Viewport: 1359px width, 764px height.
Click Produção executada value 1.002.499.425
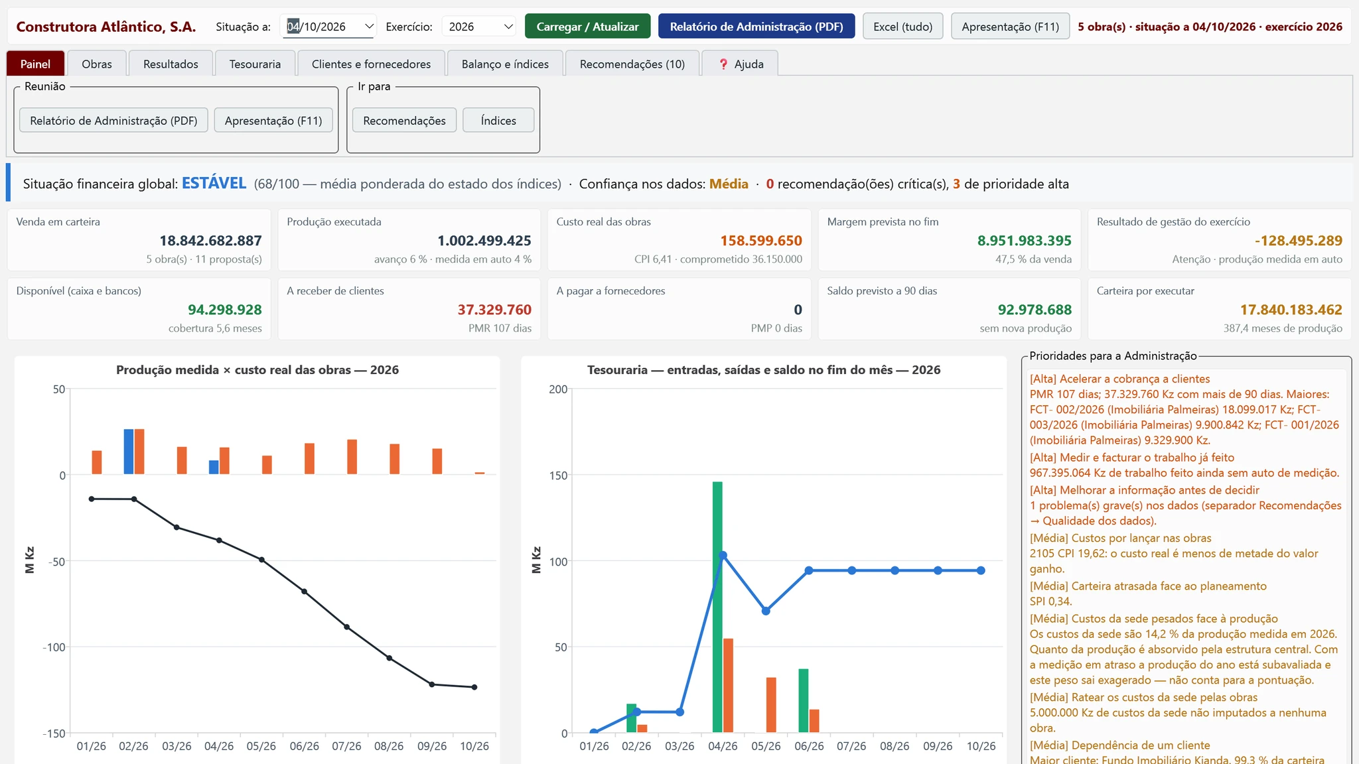click(484, 241)
